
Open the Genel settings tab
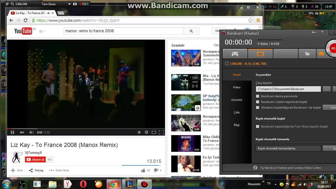pyautogui.click(x=237, y=75)
